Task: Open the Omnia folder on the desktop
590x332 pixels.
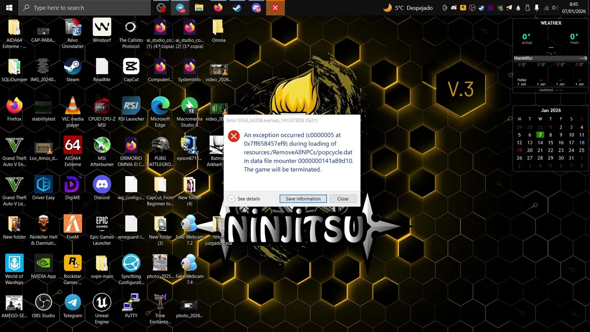Action: pyautogui.click(x=218, y=31)
